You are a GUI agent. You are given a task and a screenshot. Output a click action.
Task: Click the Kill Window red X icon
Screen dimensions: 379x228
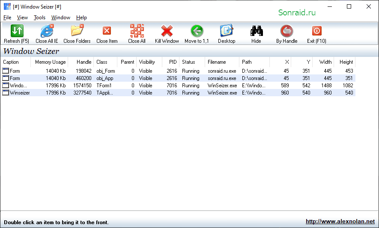[x=167, y=31]
